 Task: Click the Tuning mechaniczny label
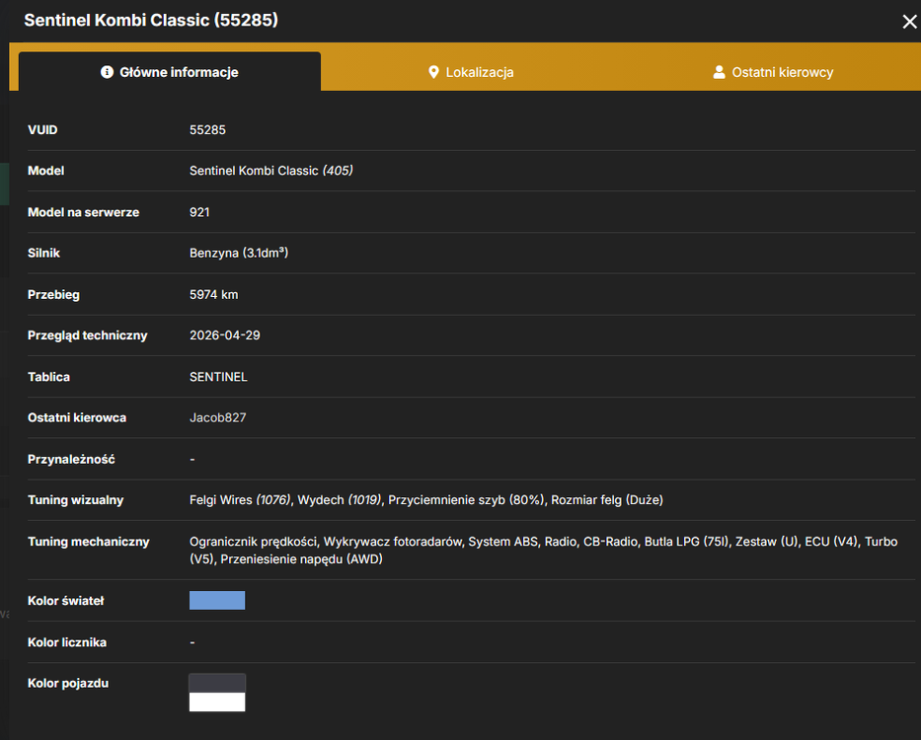pyautogui.click(x=88, y=541)
